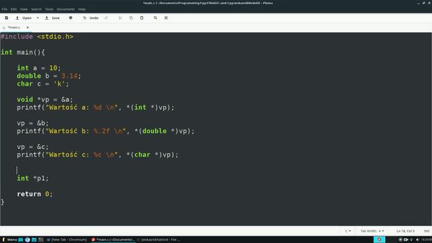Click the int main(){ line

pos(23,53)
